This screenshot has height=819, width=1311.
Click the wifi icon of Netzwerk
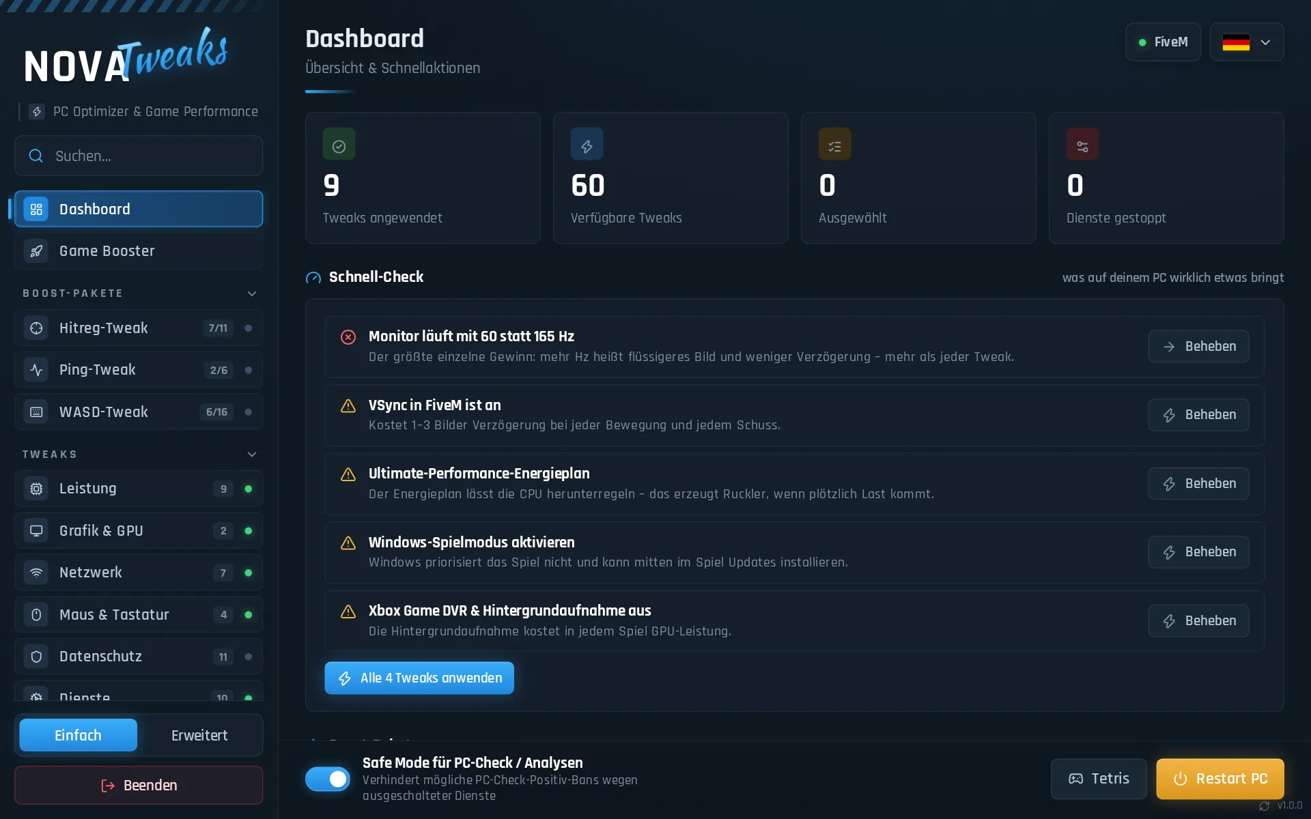pos(36,573)
